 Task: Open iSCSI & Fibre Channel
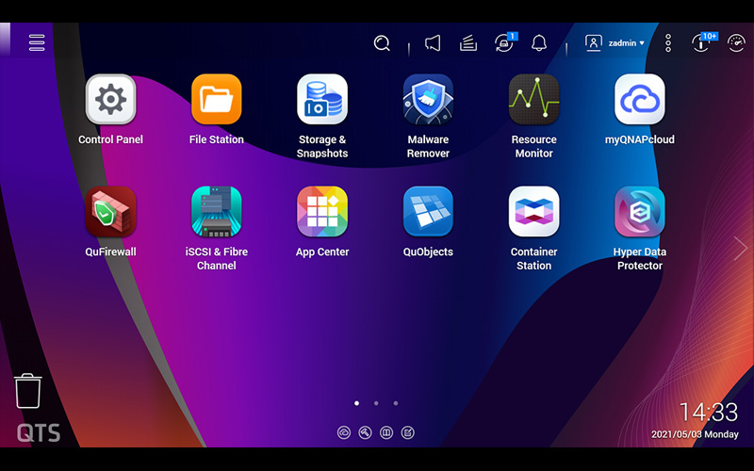click(x=217, y=211)
